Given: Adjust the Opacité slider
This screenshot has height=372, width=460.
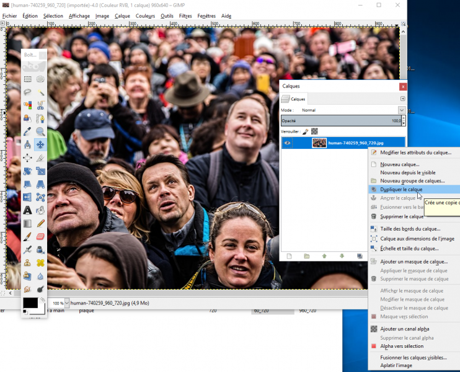Looking at the screenshot, I should (341, 120).
